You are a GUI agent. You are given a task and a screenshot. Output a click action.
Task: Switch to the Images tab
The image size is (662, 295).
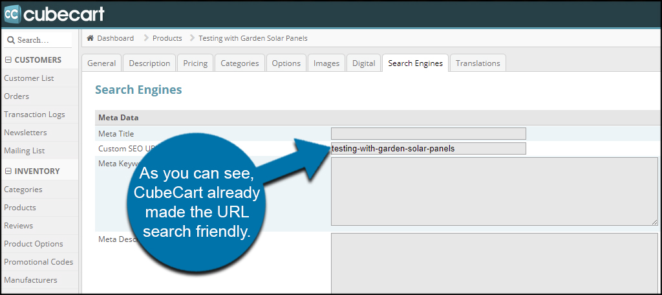326,63
